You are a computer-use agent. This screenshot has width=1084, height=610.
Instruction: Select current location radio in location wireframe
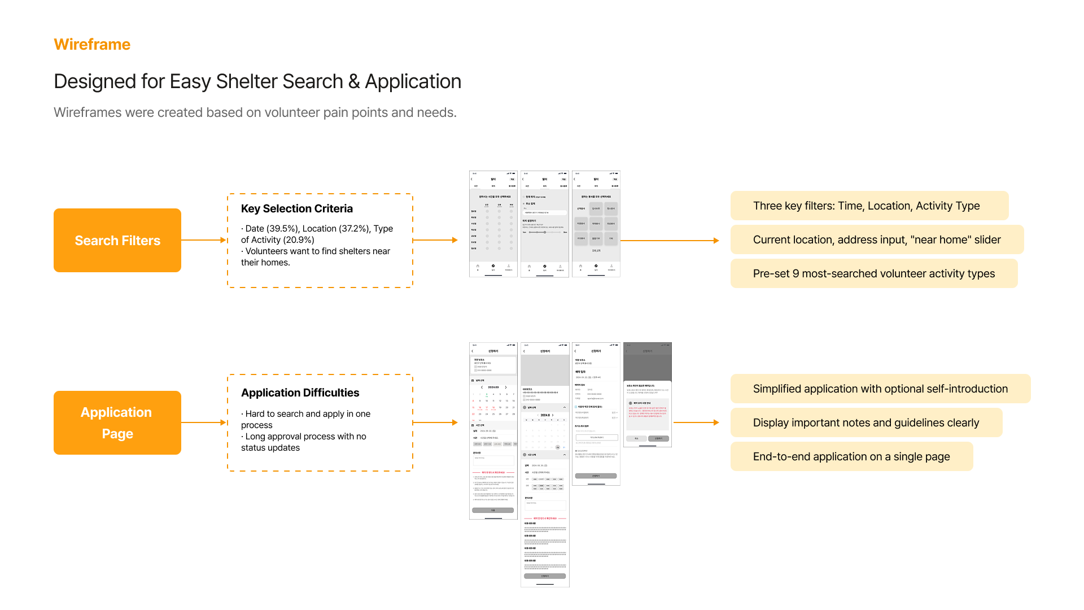click(523, 197)
